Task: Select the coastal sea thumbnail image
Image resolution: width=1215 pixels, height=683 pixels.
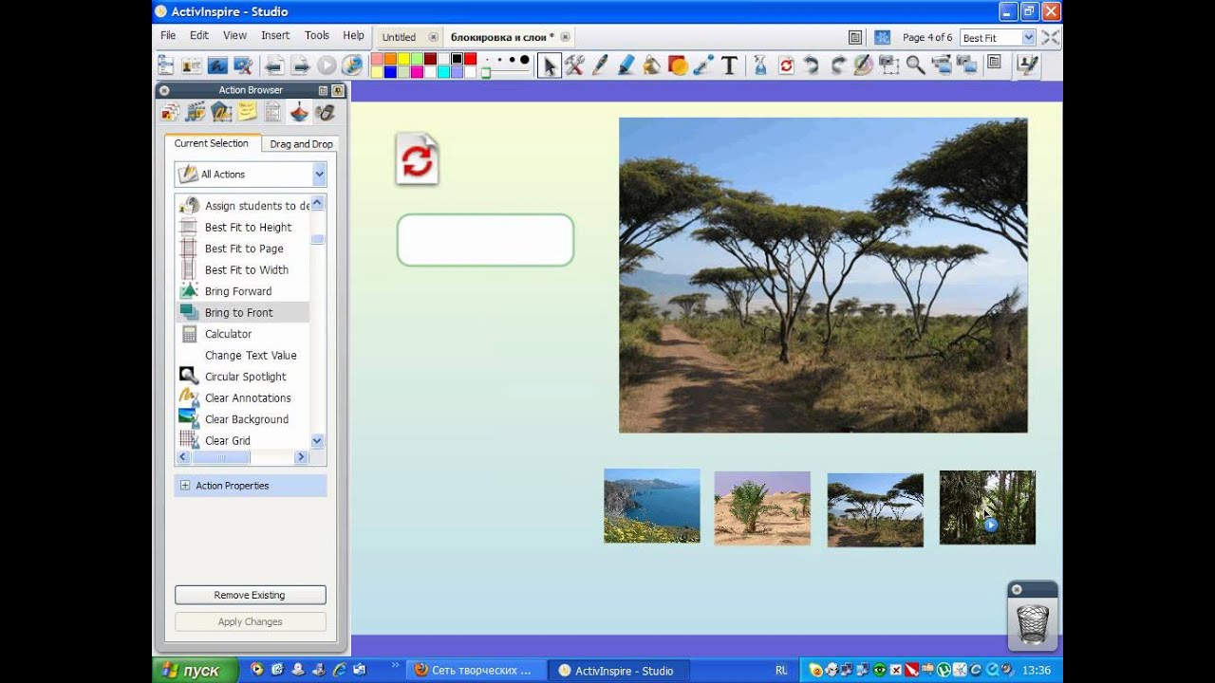Action: [x=652, y=506]
